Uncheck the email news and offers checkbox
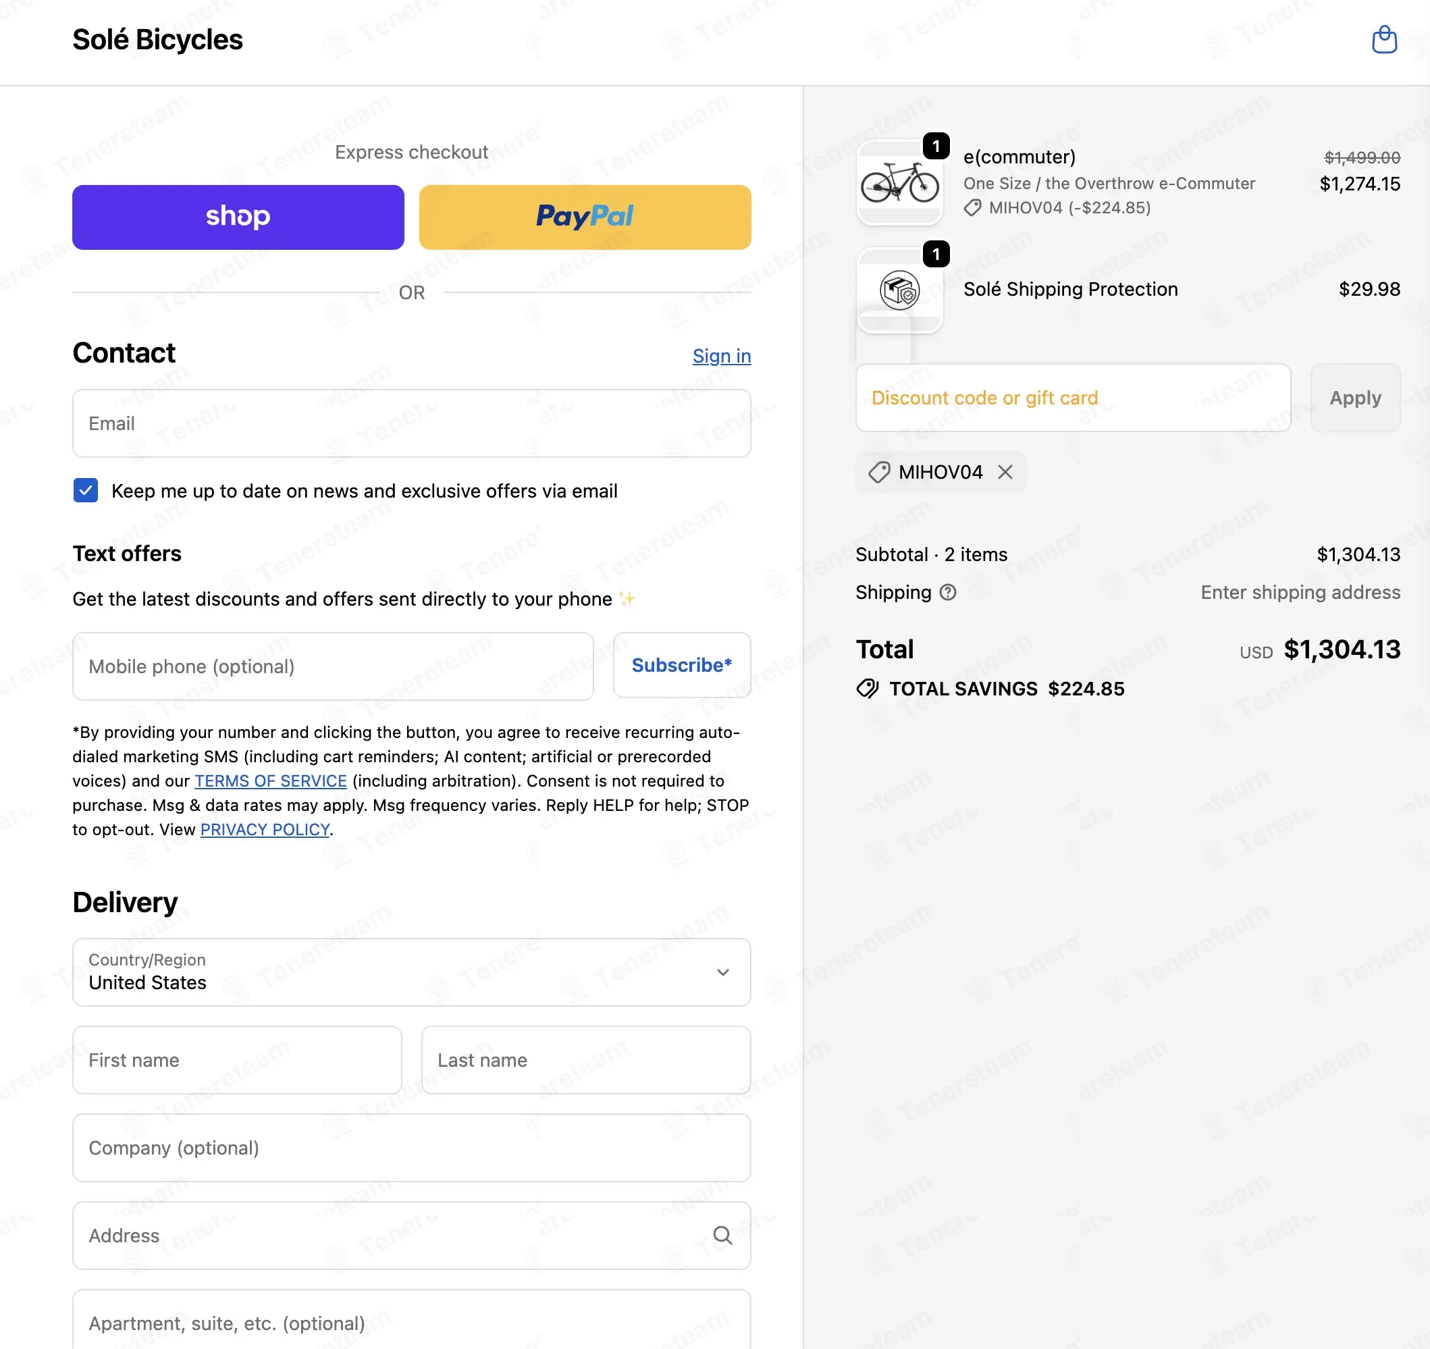1430x1349 pixels. pos(86,491)
